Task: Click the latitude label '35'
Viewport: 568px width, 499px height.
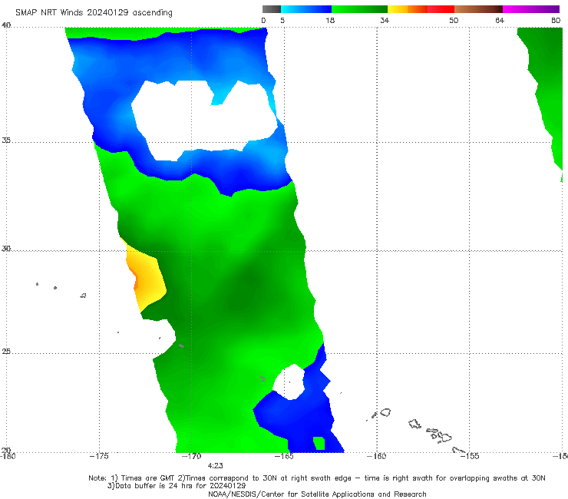Action: coord(6,140)
